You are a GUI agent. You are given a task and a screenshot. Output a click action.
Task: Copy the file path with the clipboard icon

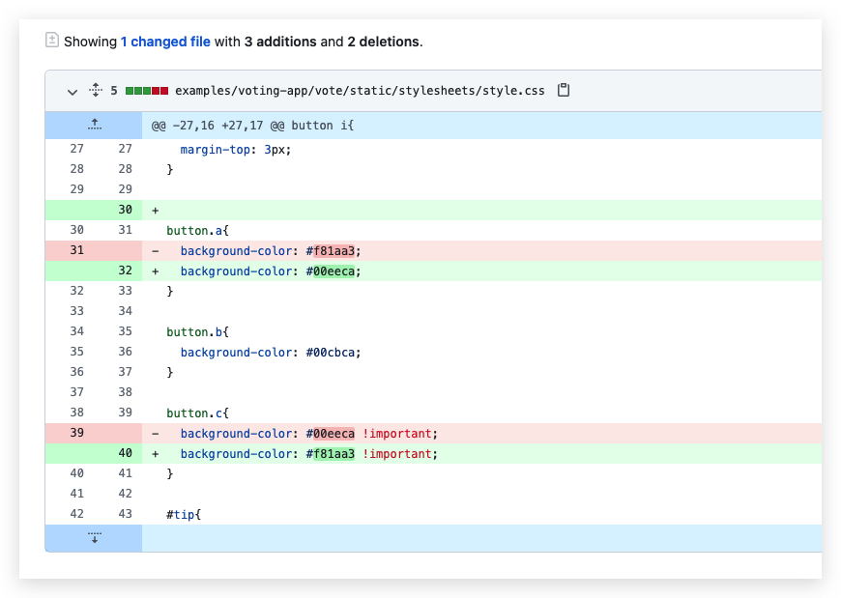pos(565,90)
